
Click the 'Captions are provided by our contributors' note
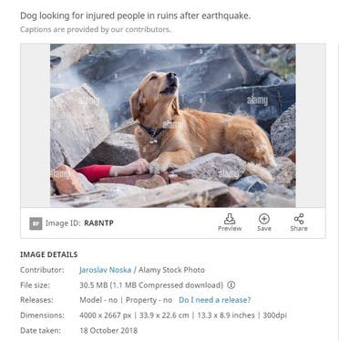tap(96, 29)
